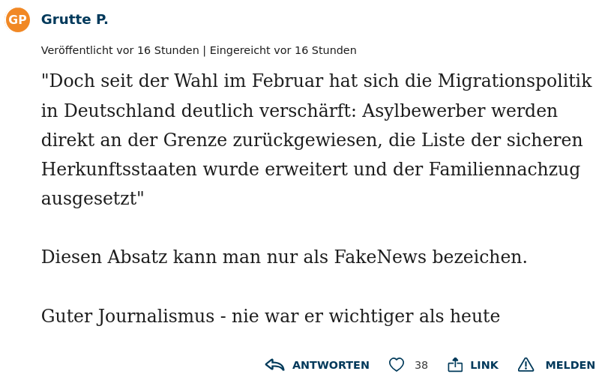Click the like count 38
Image resolution: width=599 pixels, height=383 pixels.
point(421,366)
